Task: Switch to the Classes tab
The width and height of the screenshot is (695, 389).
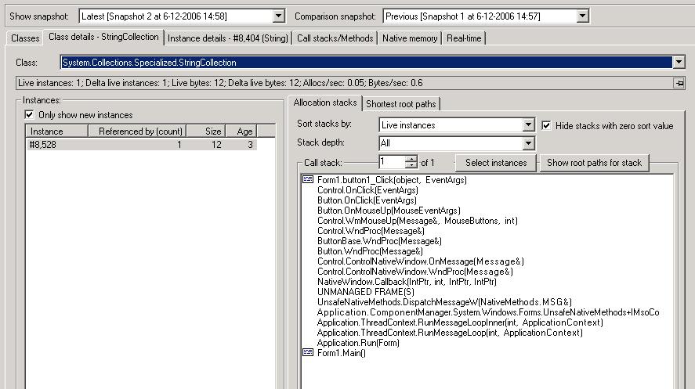Action: 25,38
